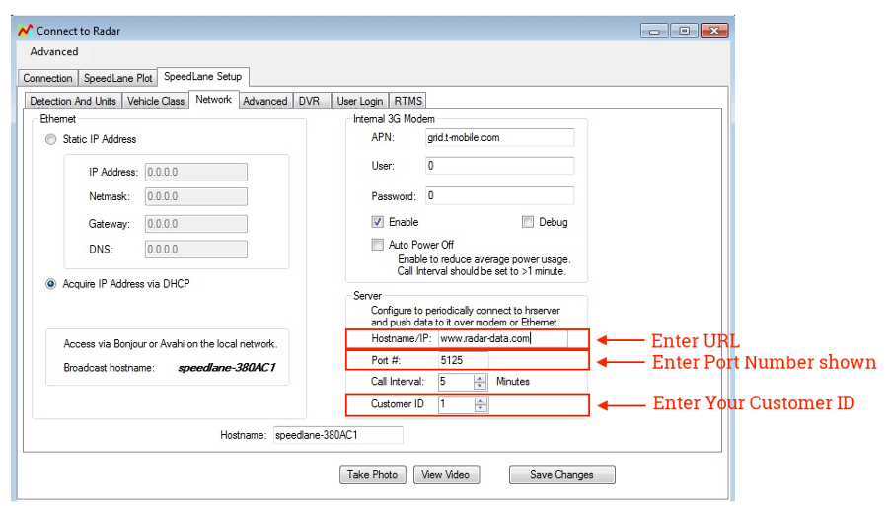Viewport: 888px width, 506px height.
Task: Uncheck the modem Enable checkbox
Action: click(378, 222)
